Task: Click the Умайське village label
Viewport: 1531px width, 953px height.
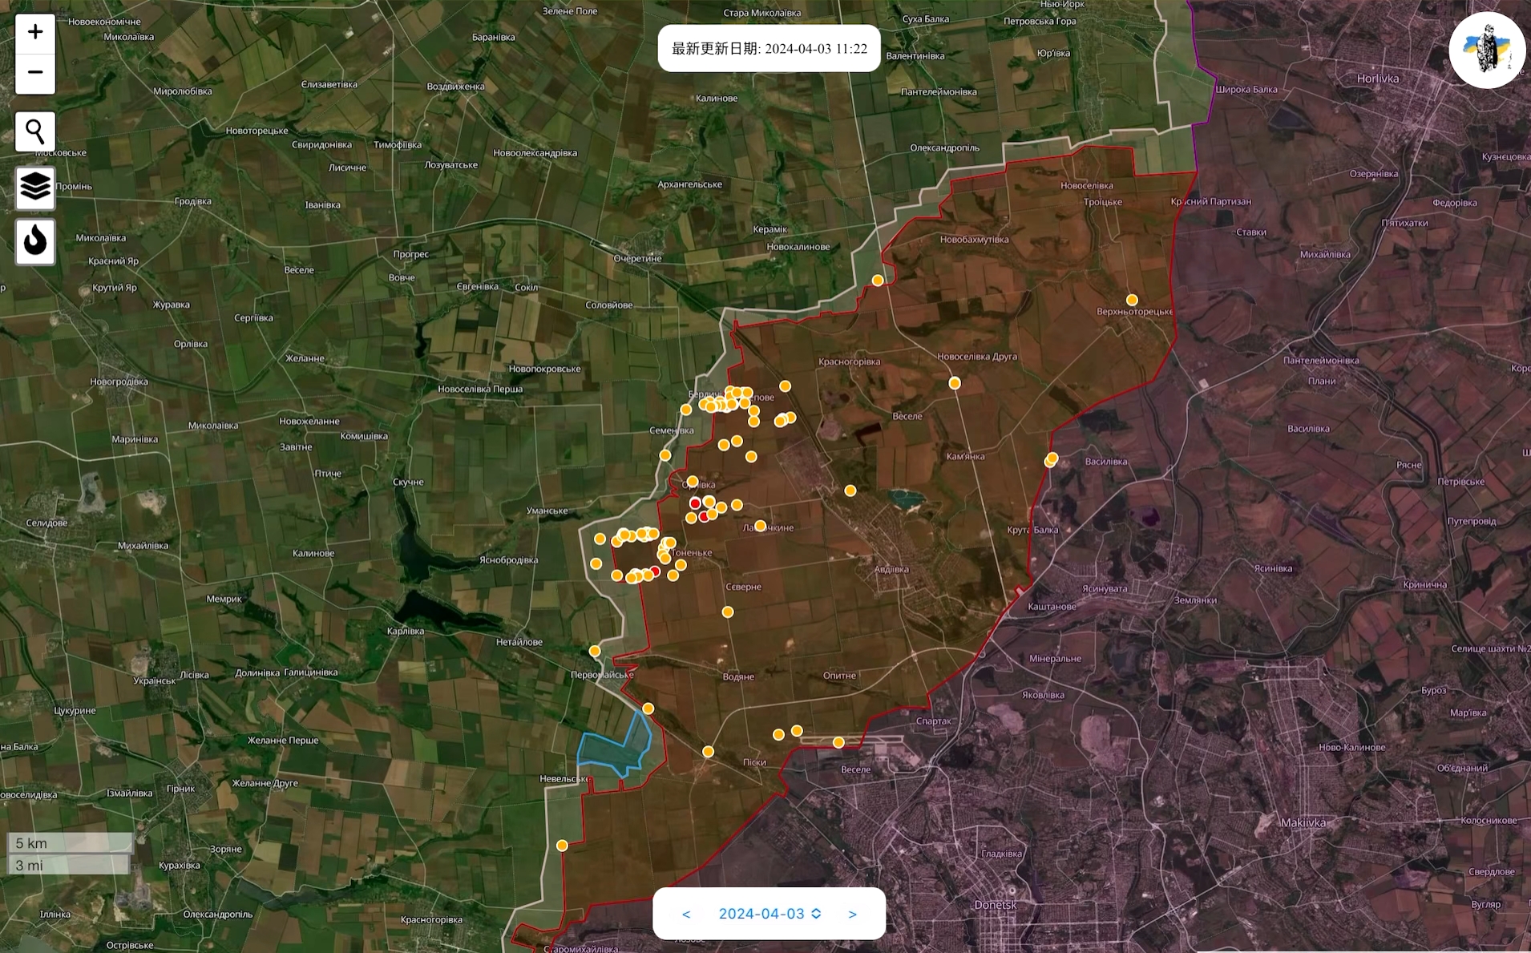Action: (x=547, y=511)
